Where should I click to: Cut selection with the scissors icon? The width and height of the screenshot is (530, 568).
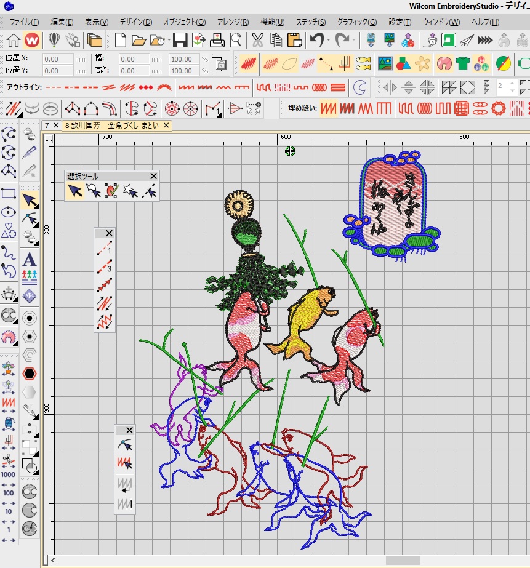tap(257, 40)
